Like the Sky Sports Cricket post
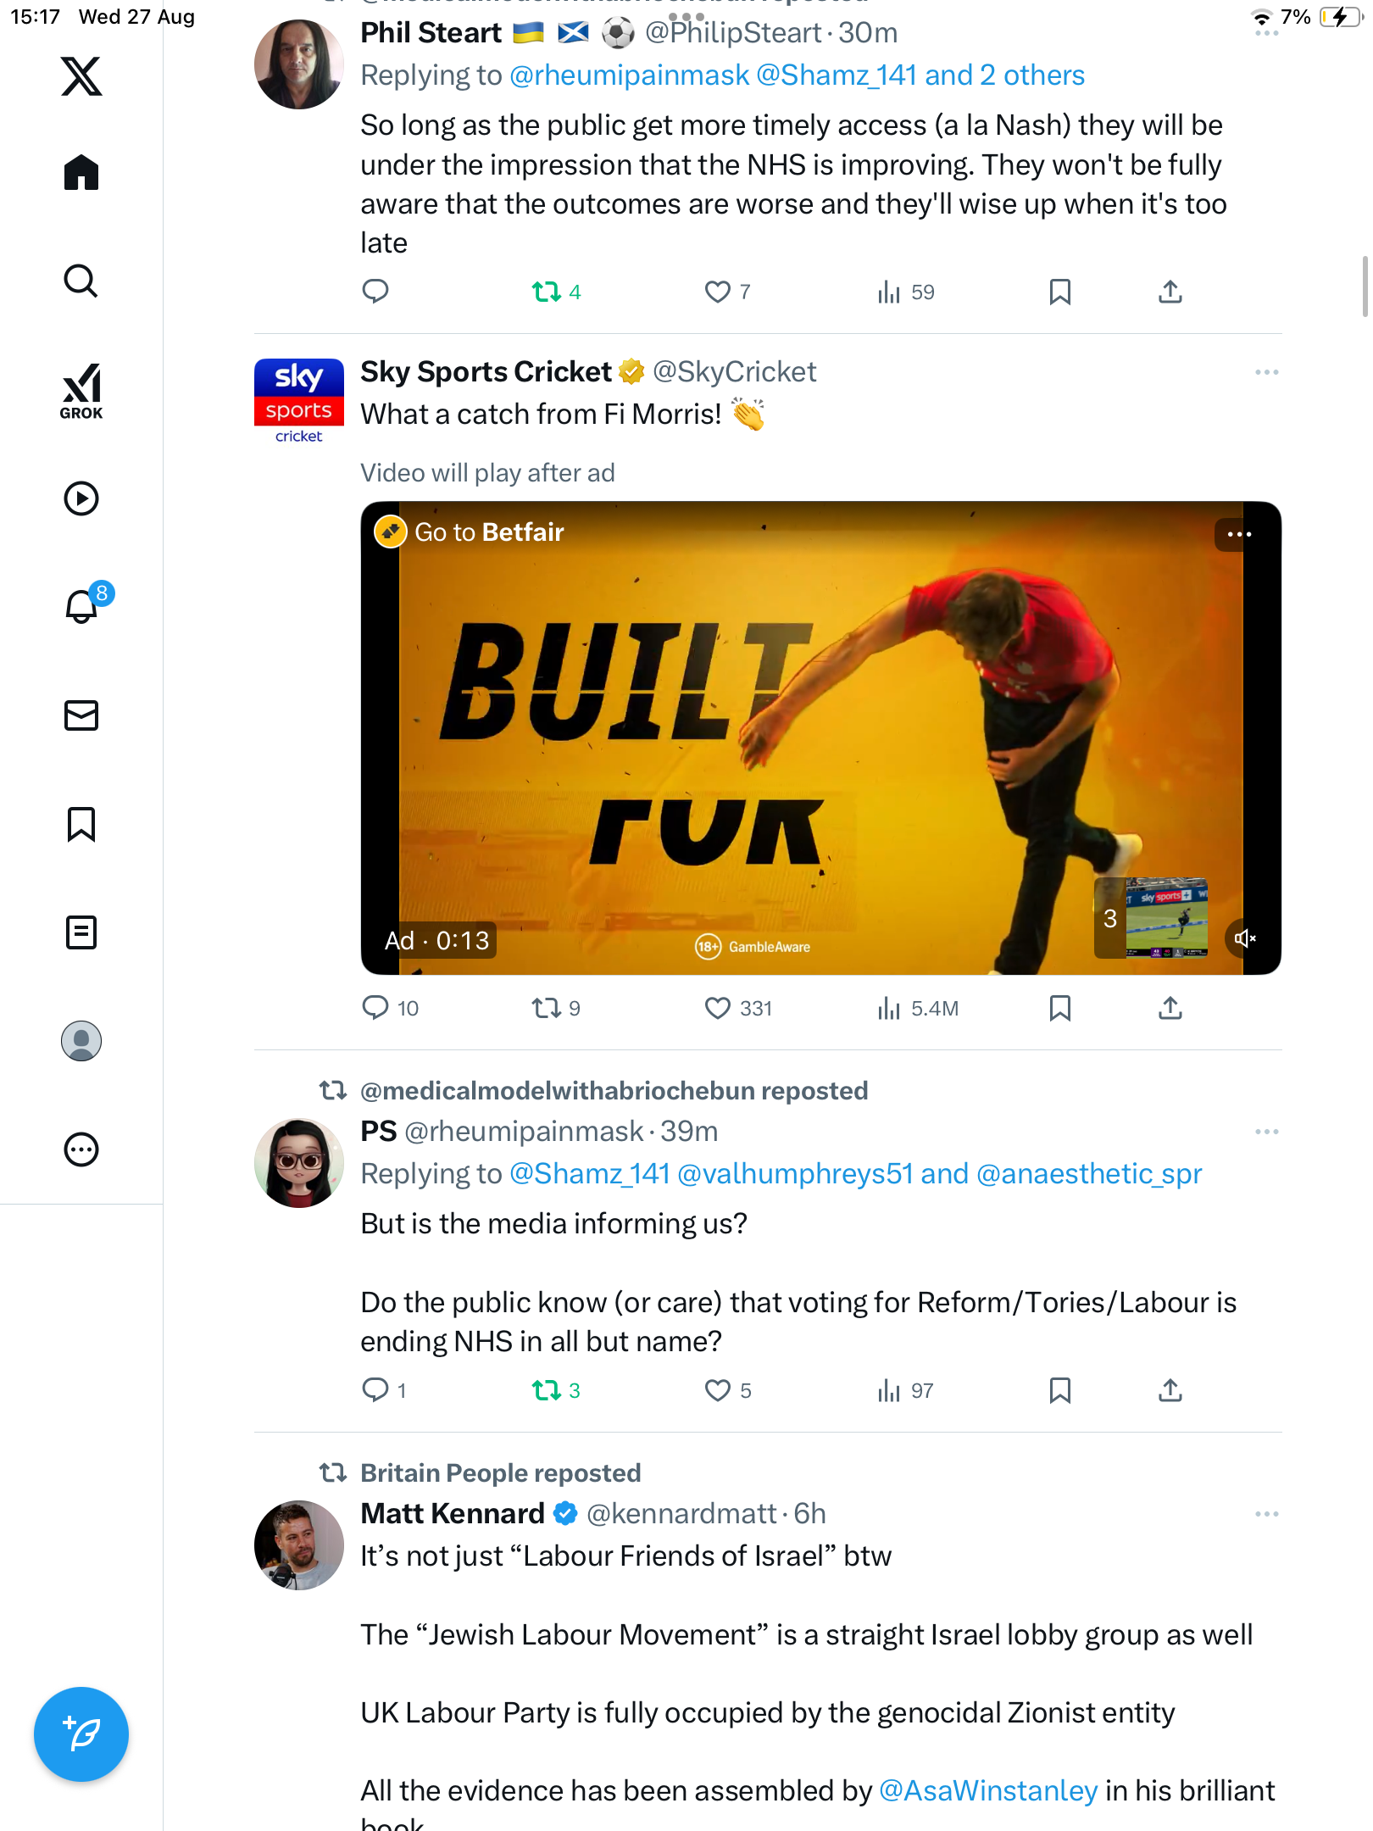This screenshot has width=1373, height=1831. 718,1008
